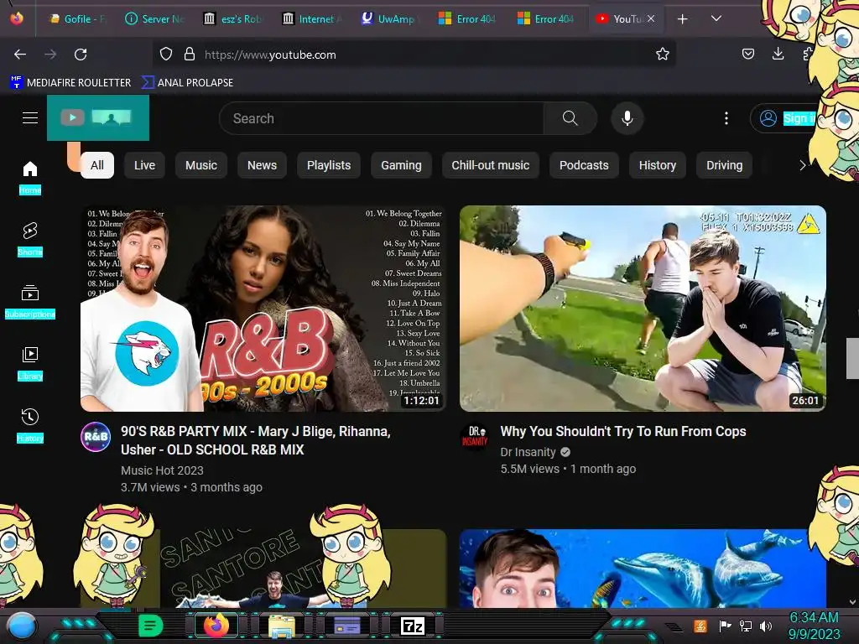Start voice search with microphone icon
859x644 pixels.
pos(627,118)
